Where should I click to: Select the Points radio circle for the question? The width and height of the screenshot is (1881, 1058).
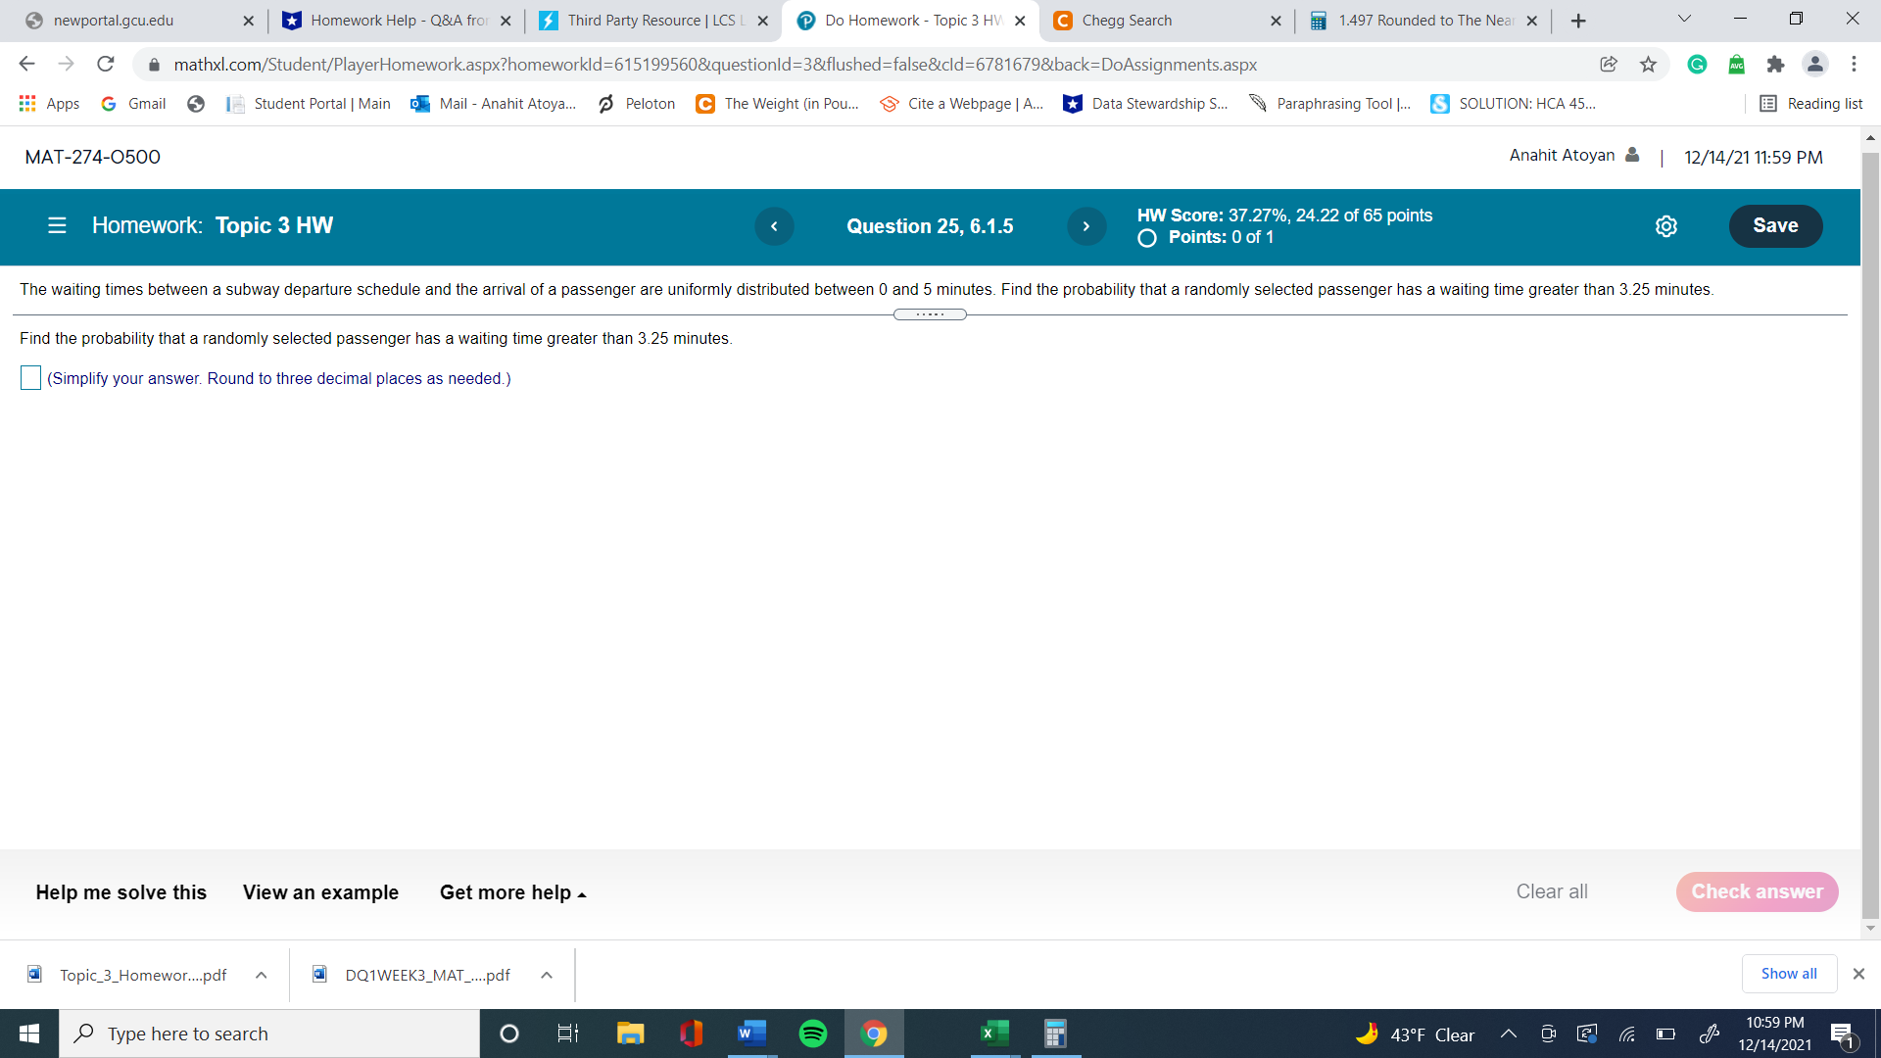pyautogui.click(x=1146, y=237)
